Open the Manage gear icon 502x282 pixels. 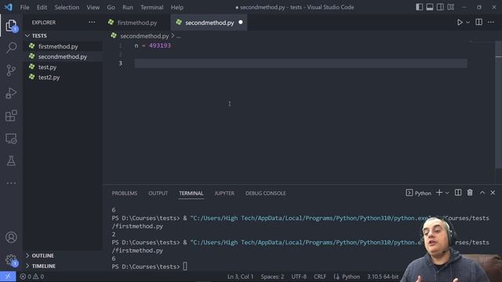(11, 259)
